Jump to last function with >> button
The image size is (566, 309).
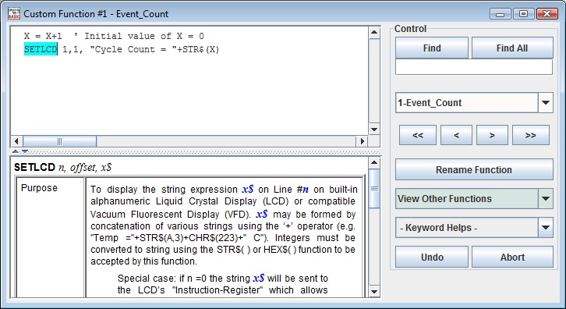(x=531, y=135)
